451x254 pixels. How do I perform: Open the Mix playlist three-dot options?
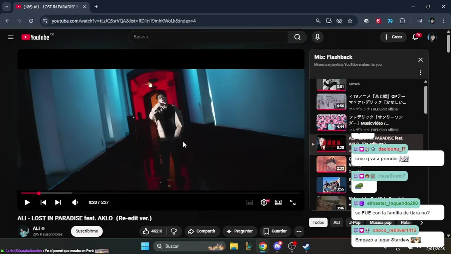pyautogui.click(x=420, y=73)
